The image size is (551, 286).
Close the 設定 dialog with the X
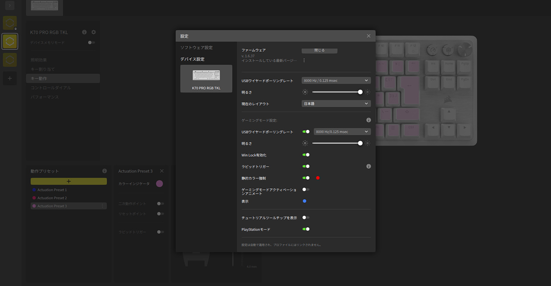(x=368, y=36)
